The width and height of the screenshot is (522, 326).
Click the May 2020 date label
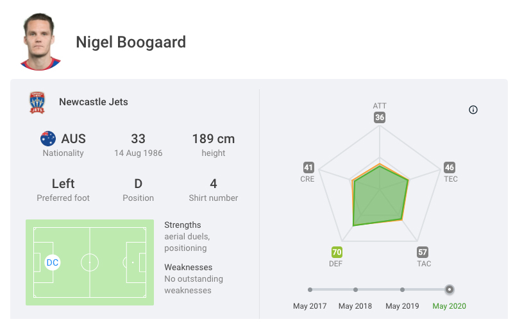point(449,306)
